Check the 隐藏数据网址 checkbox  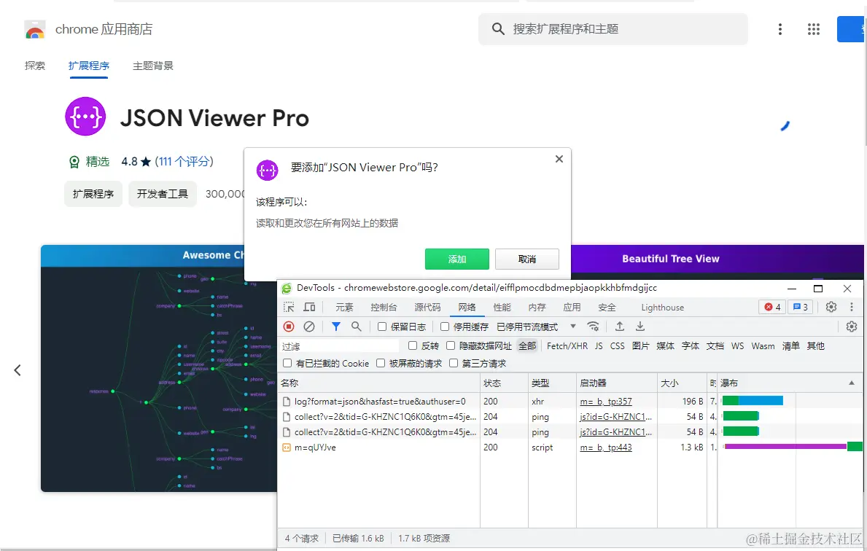coord(451,345)
